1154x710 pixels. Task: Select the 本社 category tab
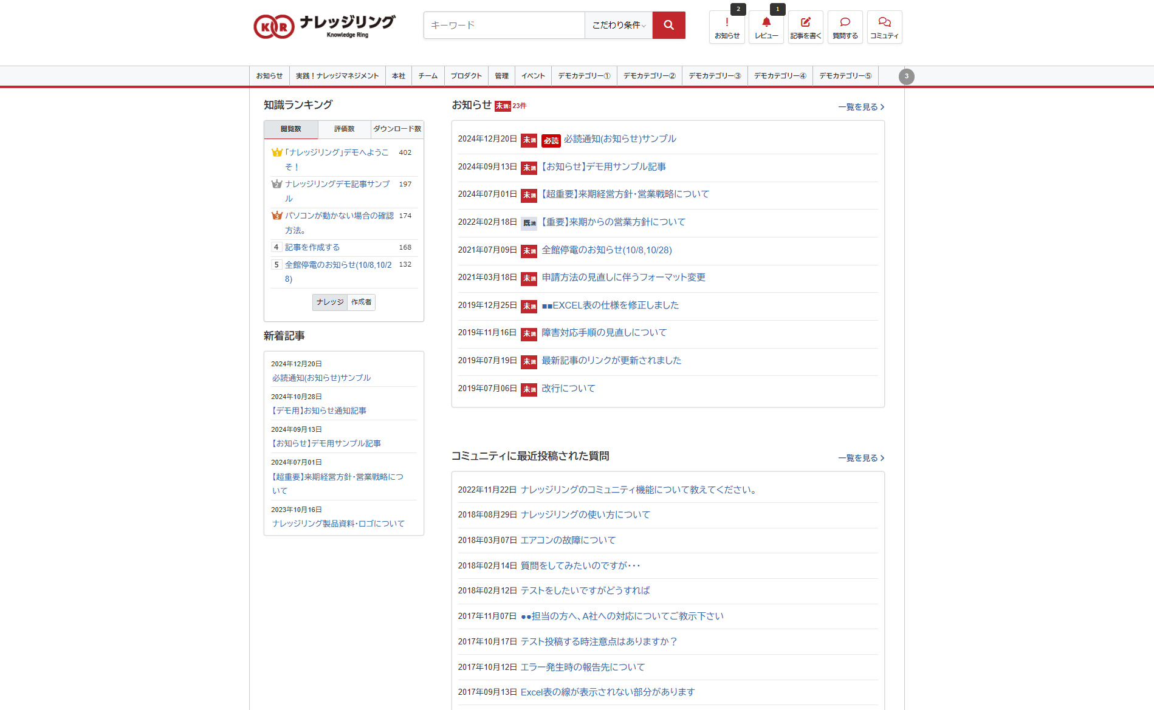point(399,76)
